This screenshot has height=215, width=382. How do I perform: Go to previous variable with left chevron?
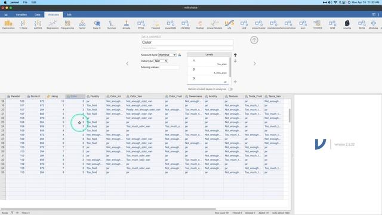click(127, 64)
